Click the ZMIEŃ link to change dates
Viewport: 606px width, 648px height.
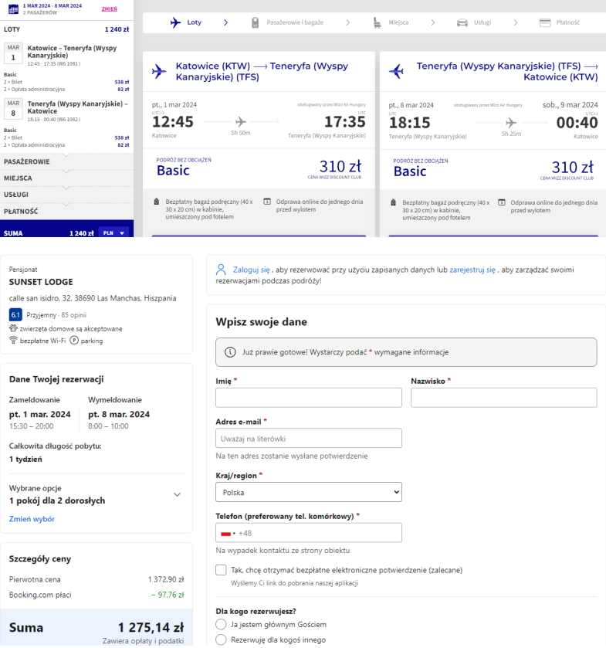click(110, 8)
